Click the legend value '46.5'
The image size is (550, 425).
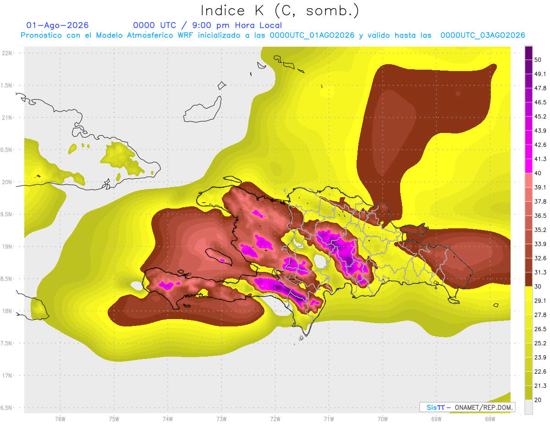[x=540, y=103]
